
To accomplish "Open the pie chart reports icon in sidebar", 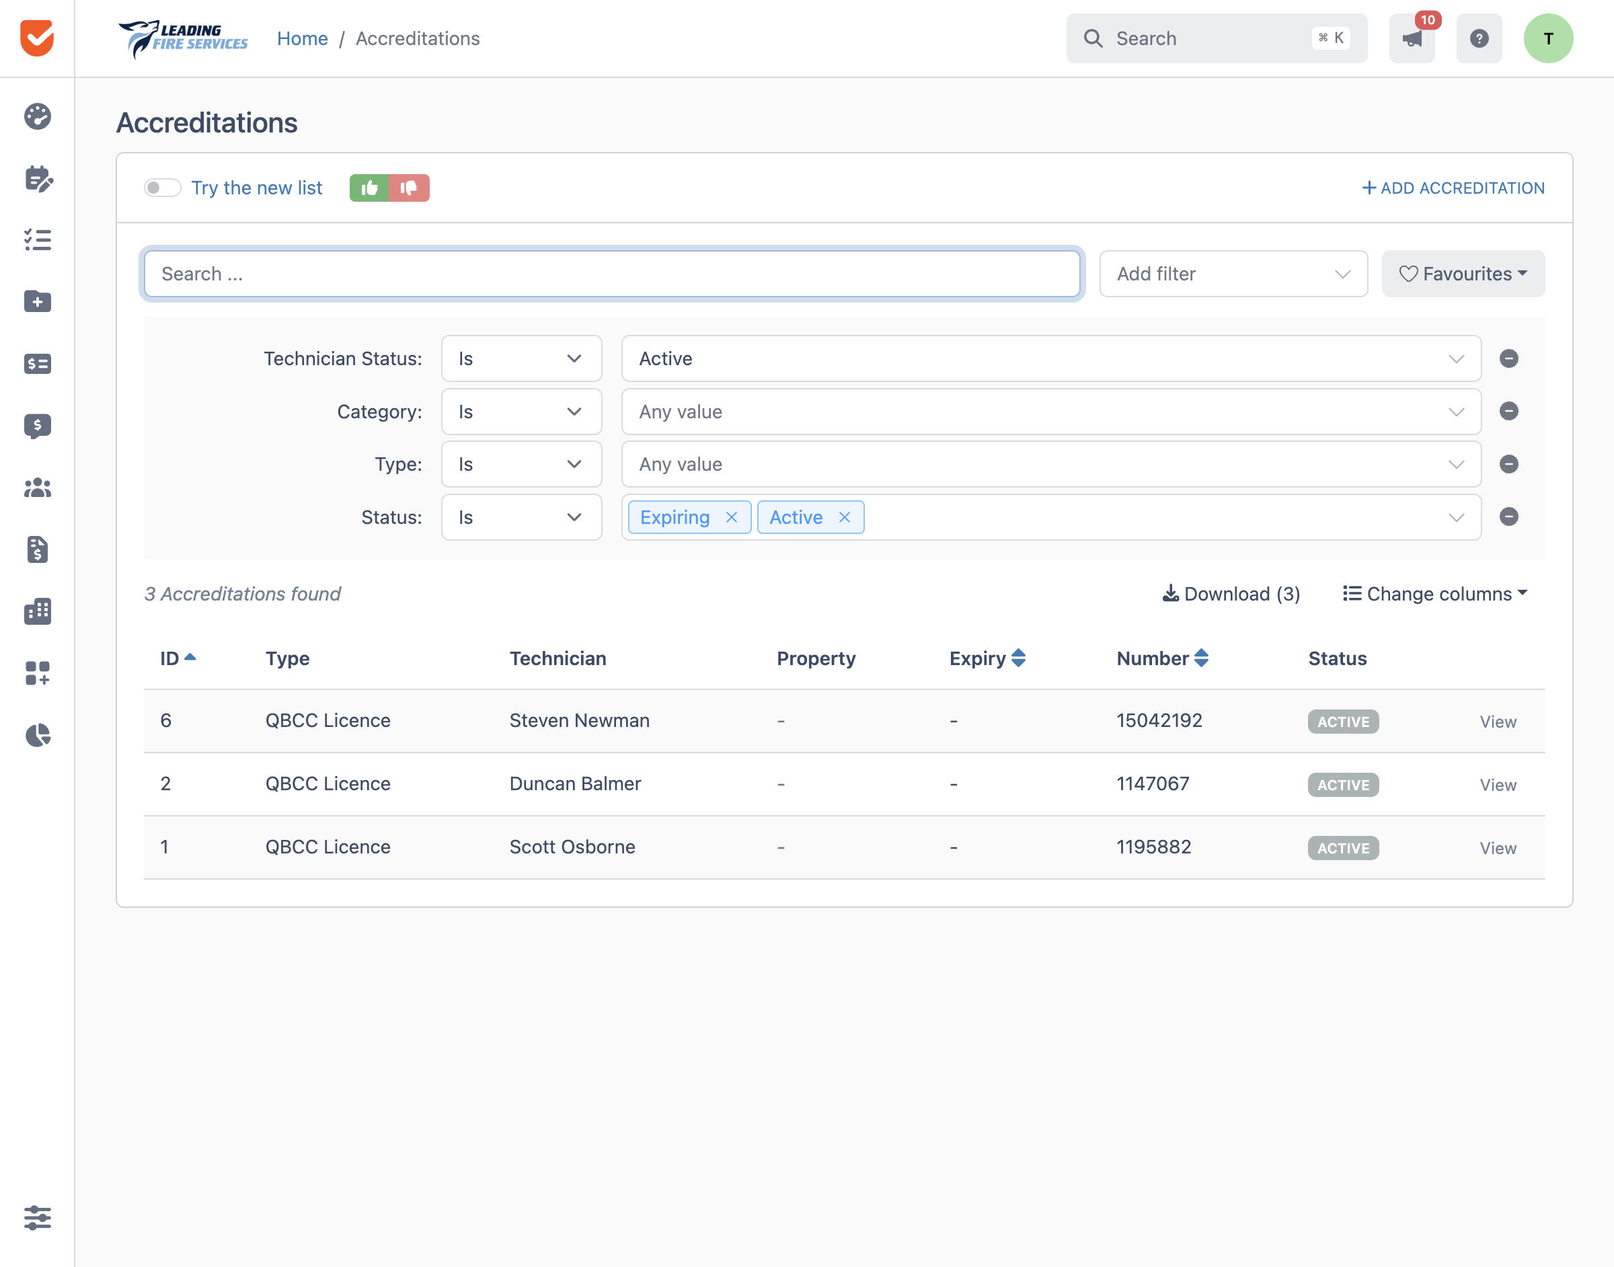I will [37, 735].
